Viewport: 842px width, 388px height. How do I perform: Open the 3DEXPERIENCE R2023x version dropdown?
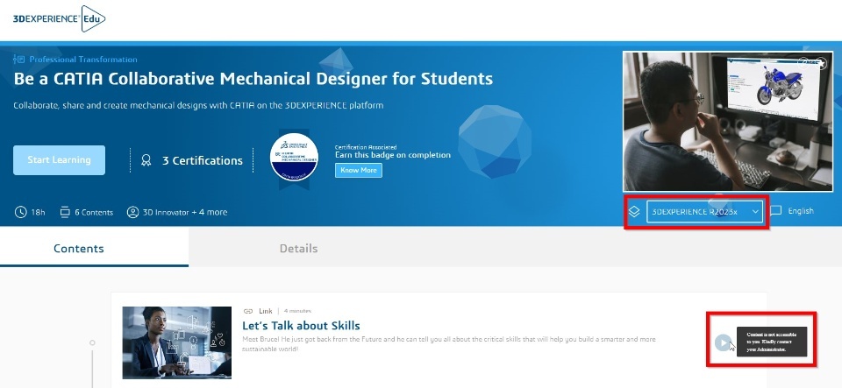click(x=706, y=212)
